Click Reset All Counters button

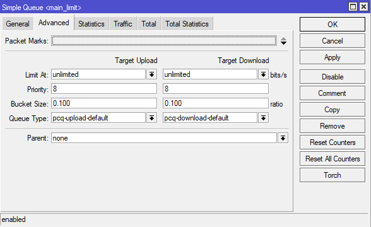pyautogui.click(x=333, y=159)
